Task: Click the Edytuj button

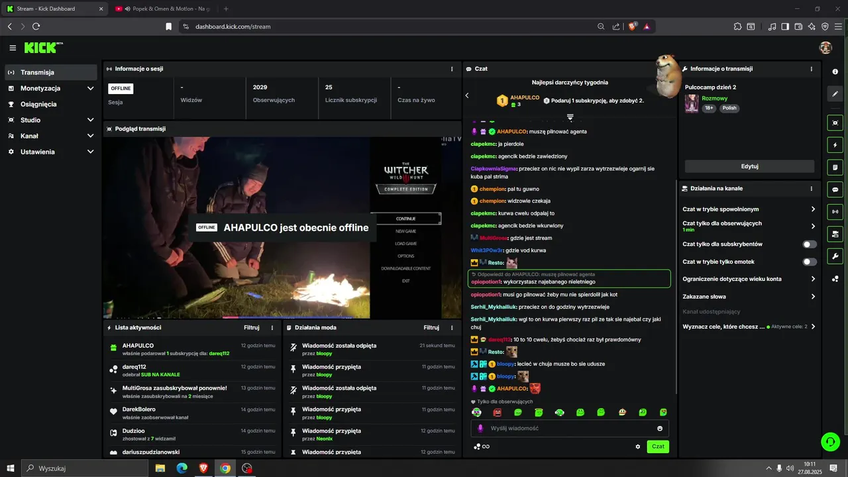Action: tap(749, 166)
